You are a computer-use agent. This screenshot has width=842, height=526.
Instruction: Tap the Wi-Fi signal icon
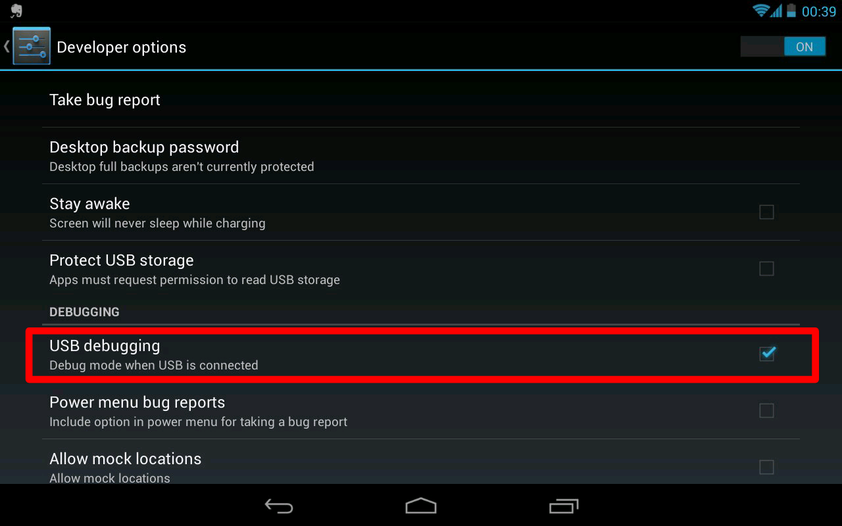click(x=762, y=11)
